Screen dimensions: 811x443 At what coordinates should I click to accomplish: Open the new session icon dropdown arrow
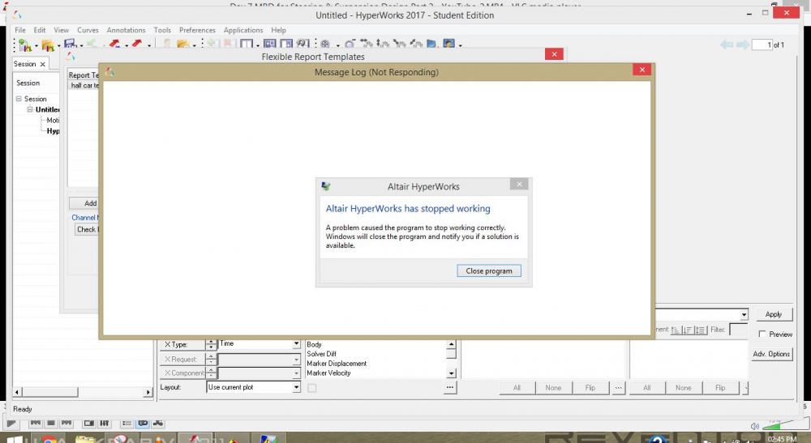click(36, 46)
